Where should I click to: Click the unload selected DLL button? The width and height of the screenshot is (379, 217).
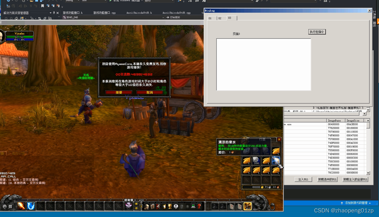(327, 179)
